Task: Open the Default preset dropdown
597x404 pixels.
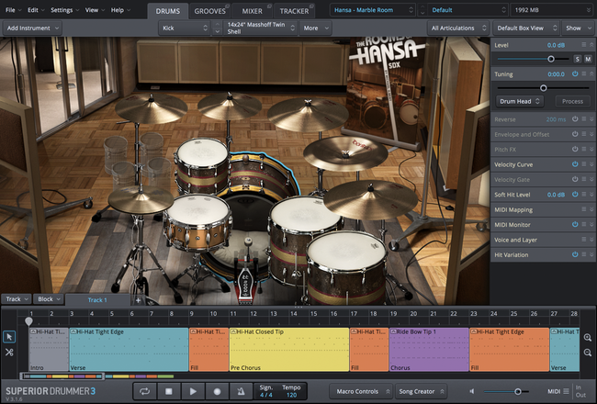Action: click(467, 10)
